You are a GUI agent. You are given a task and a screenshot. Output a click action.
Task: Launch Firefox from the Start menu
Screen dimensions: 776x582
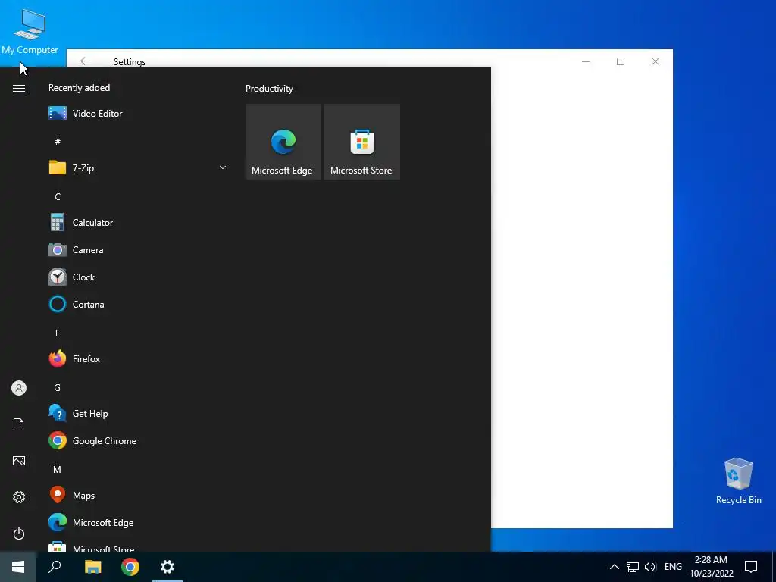[138, 358]
